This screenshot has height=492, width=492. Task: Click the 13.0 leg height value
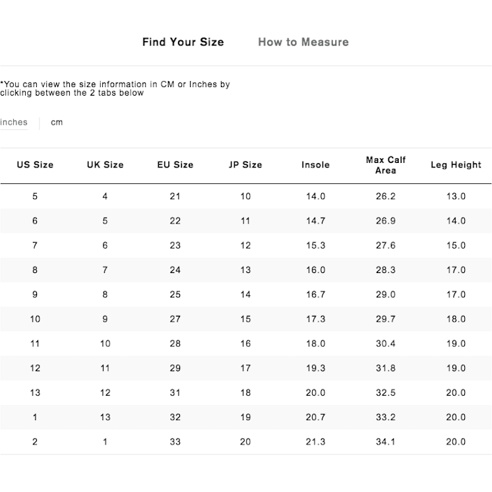coord(456,197)
